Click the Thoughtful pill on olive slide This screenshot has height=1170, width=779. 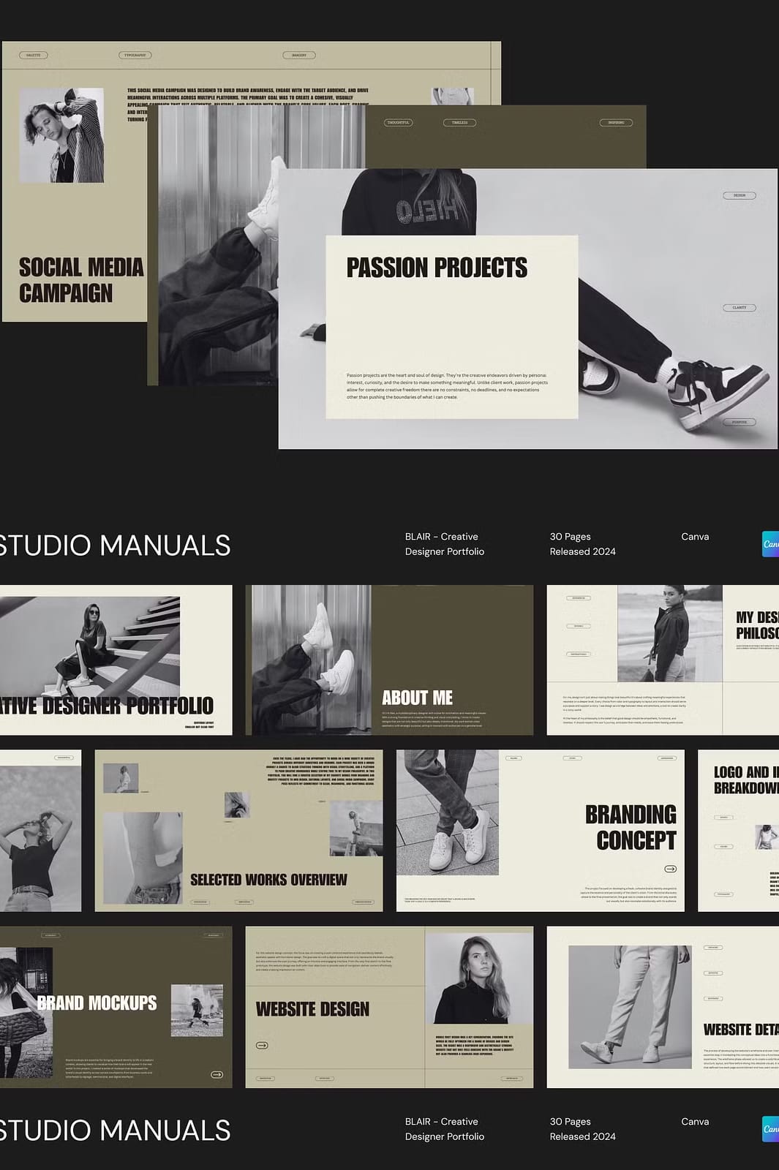[399, 122]
